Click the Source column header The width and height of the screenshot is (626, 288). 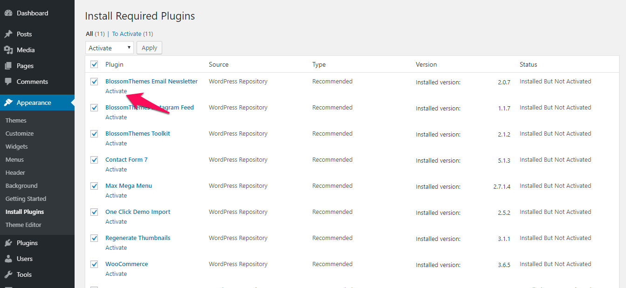pyautogui.click(x=219, y=64)
